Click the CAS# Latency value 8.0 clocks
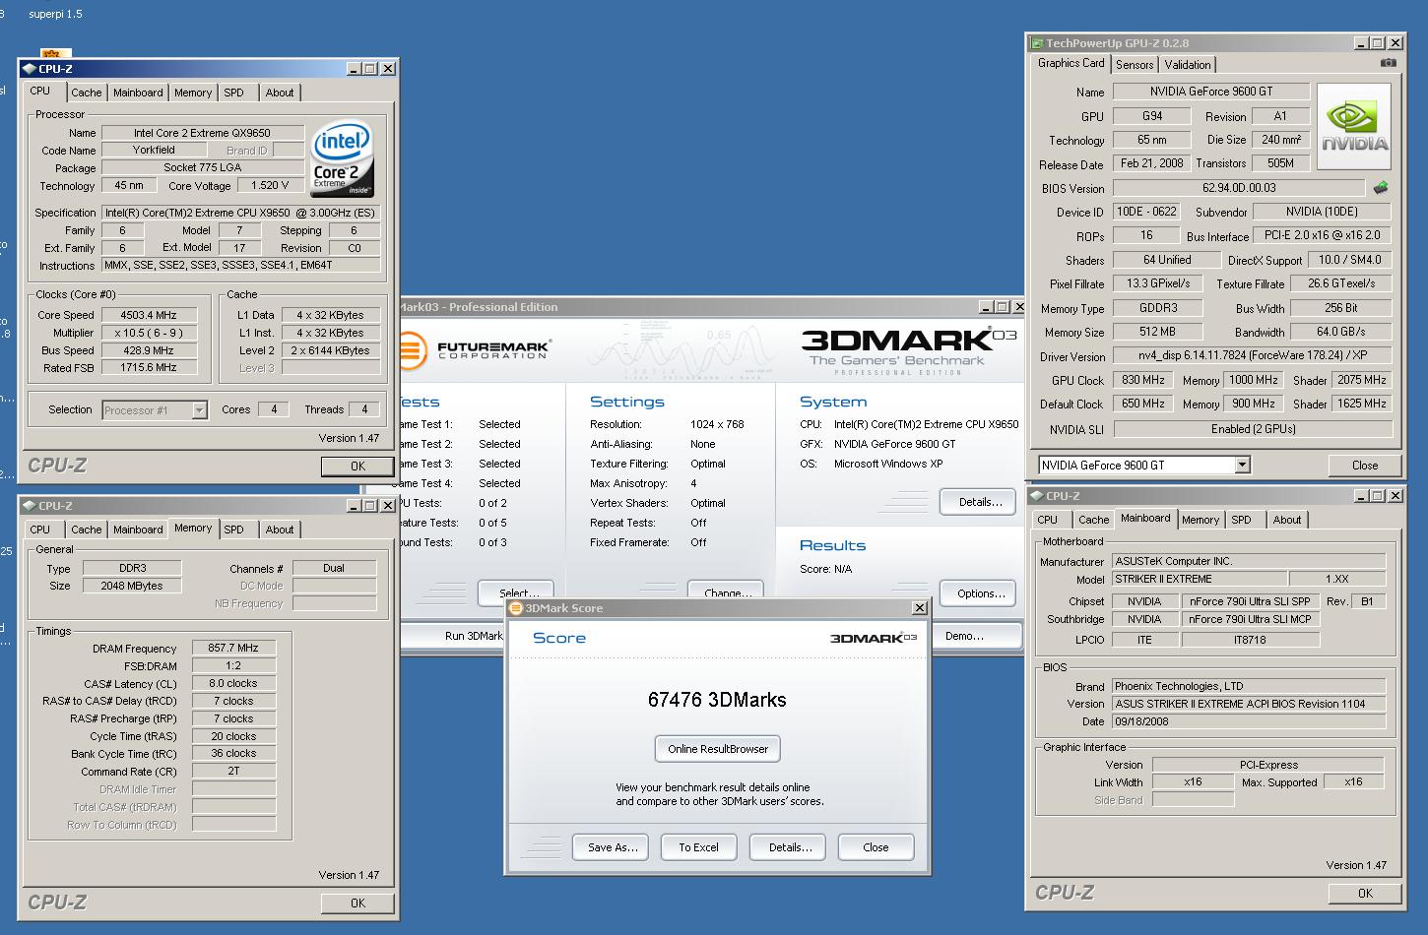Viewport: 1428px width, 935px height. [233, 683]
